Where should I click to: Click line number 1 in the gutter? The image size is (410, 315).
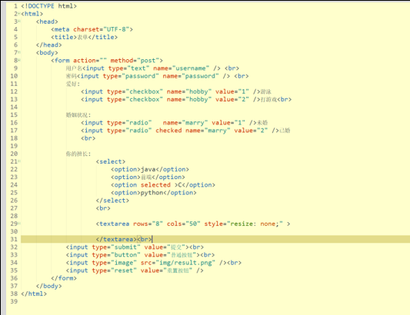click(x=15, y=6)
